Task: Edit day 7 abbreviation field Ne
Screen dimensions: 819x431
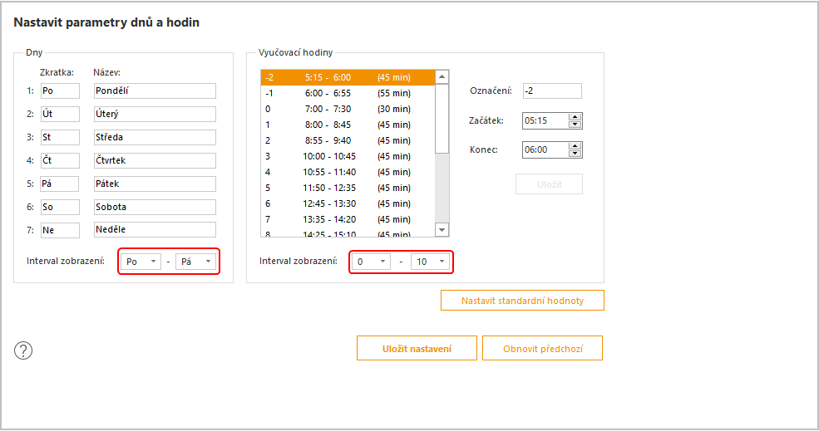Action: pyautogui.click(x=60, y=230)
